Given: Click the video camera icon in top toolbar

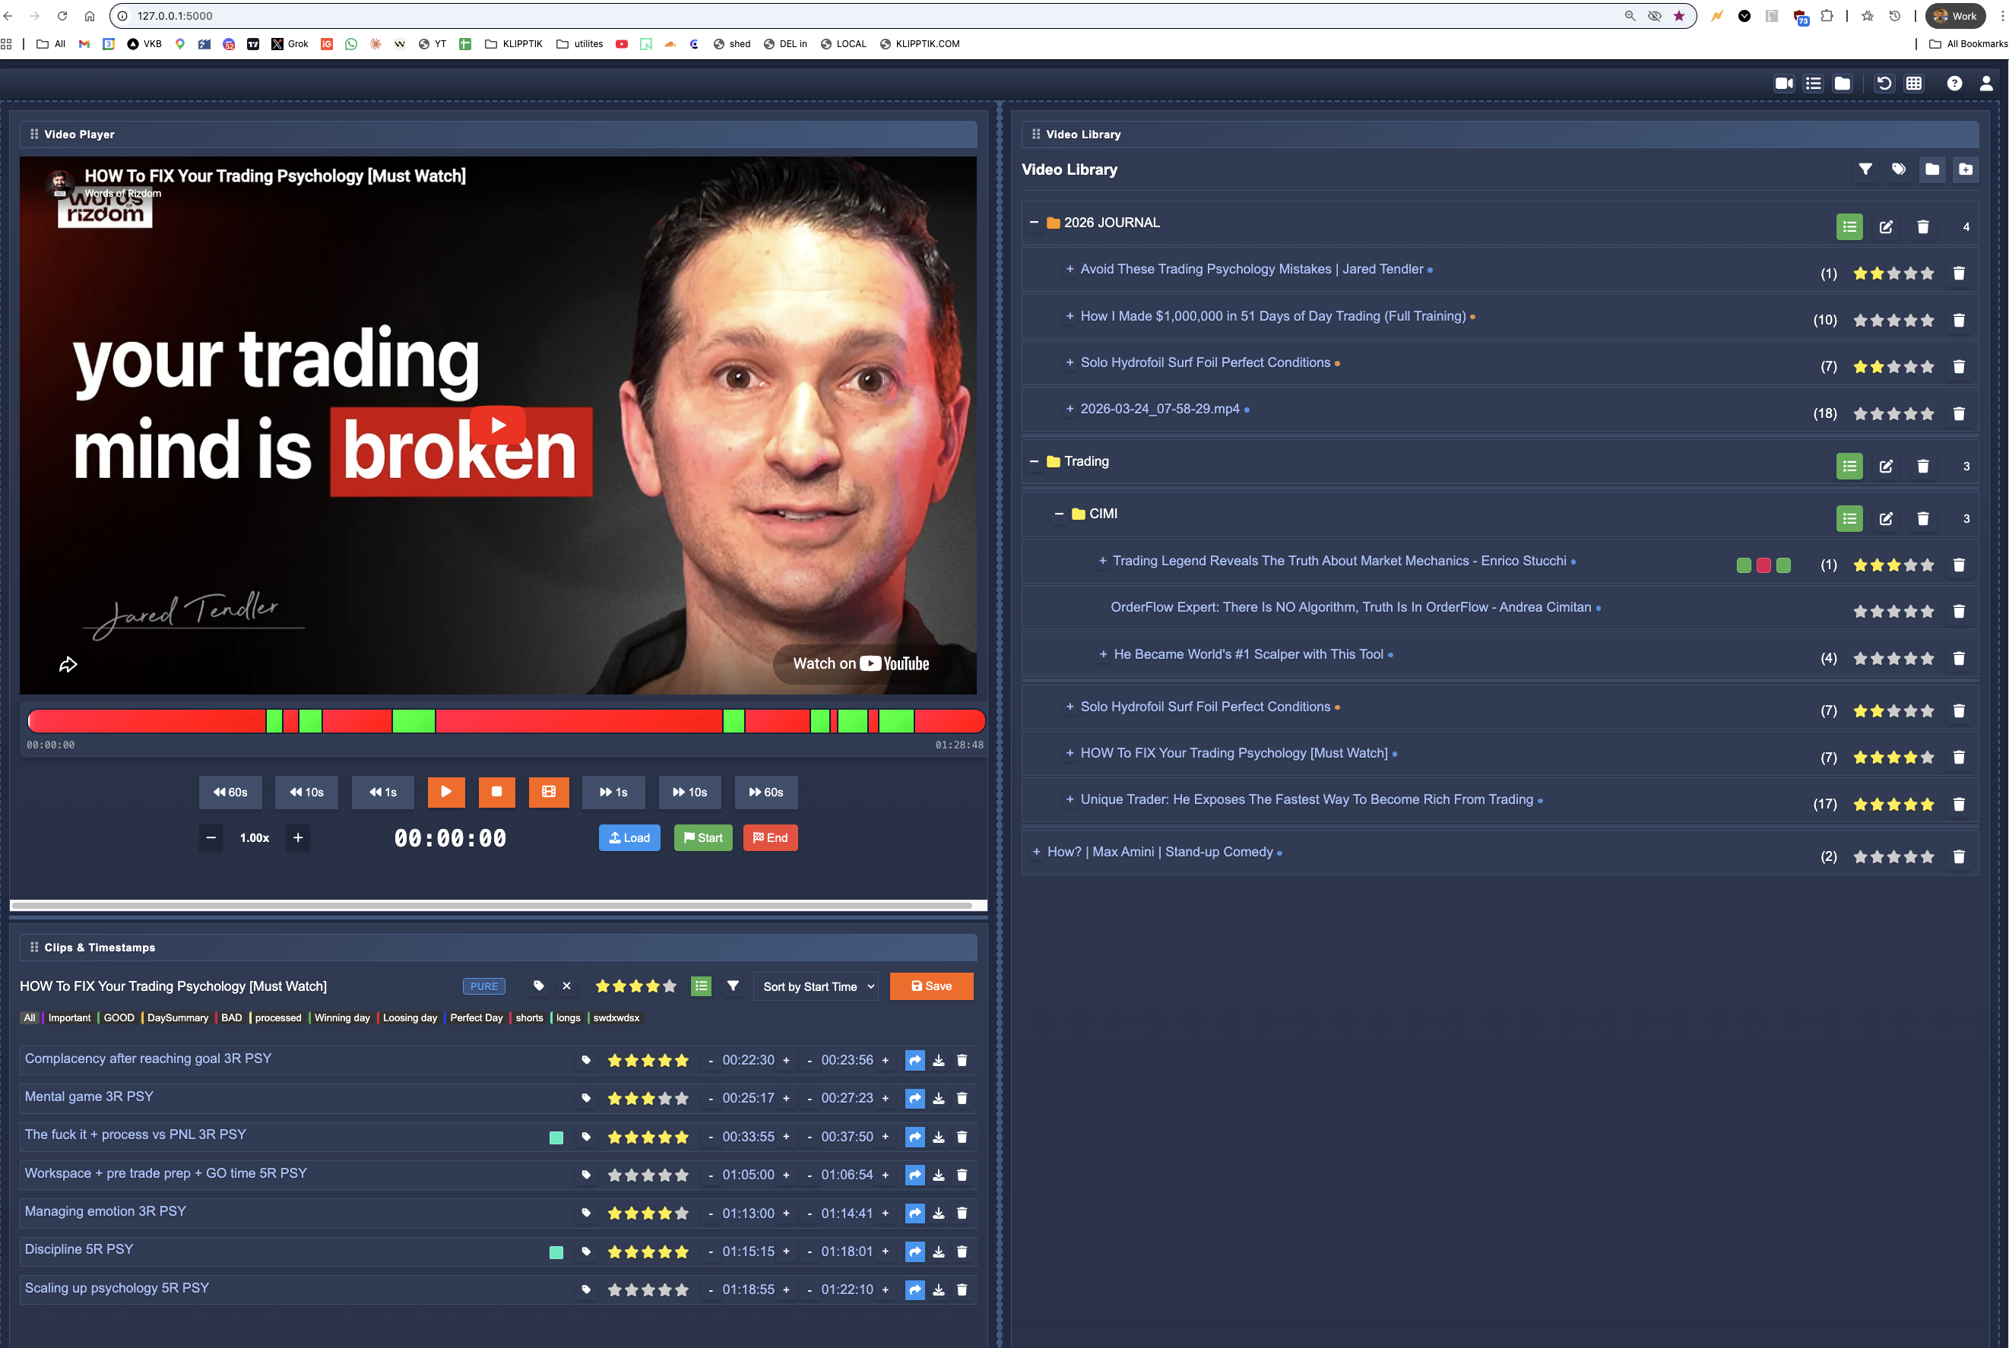Looking at the screenshot, I should pyautogui.click(x=1784, y=84).
